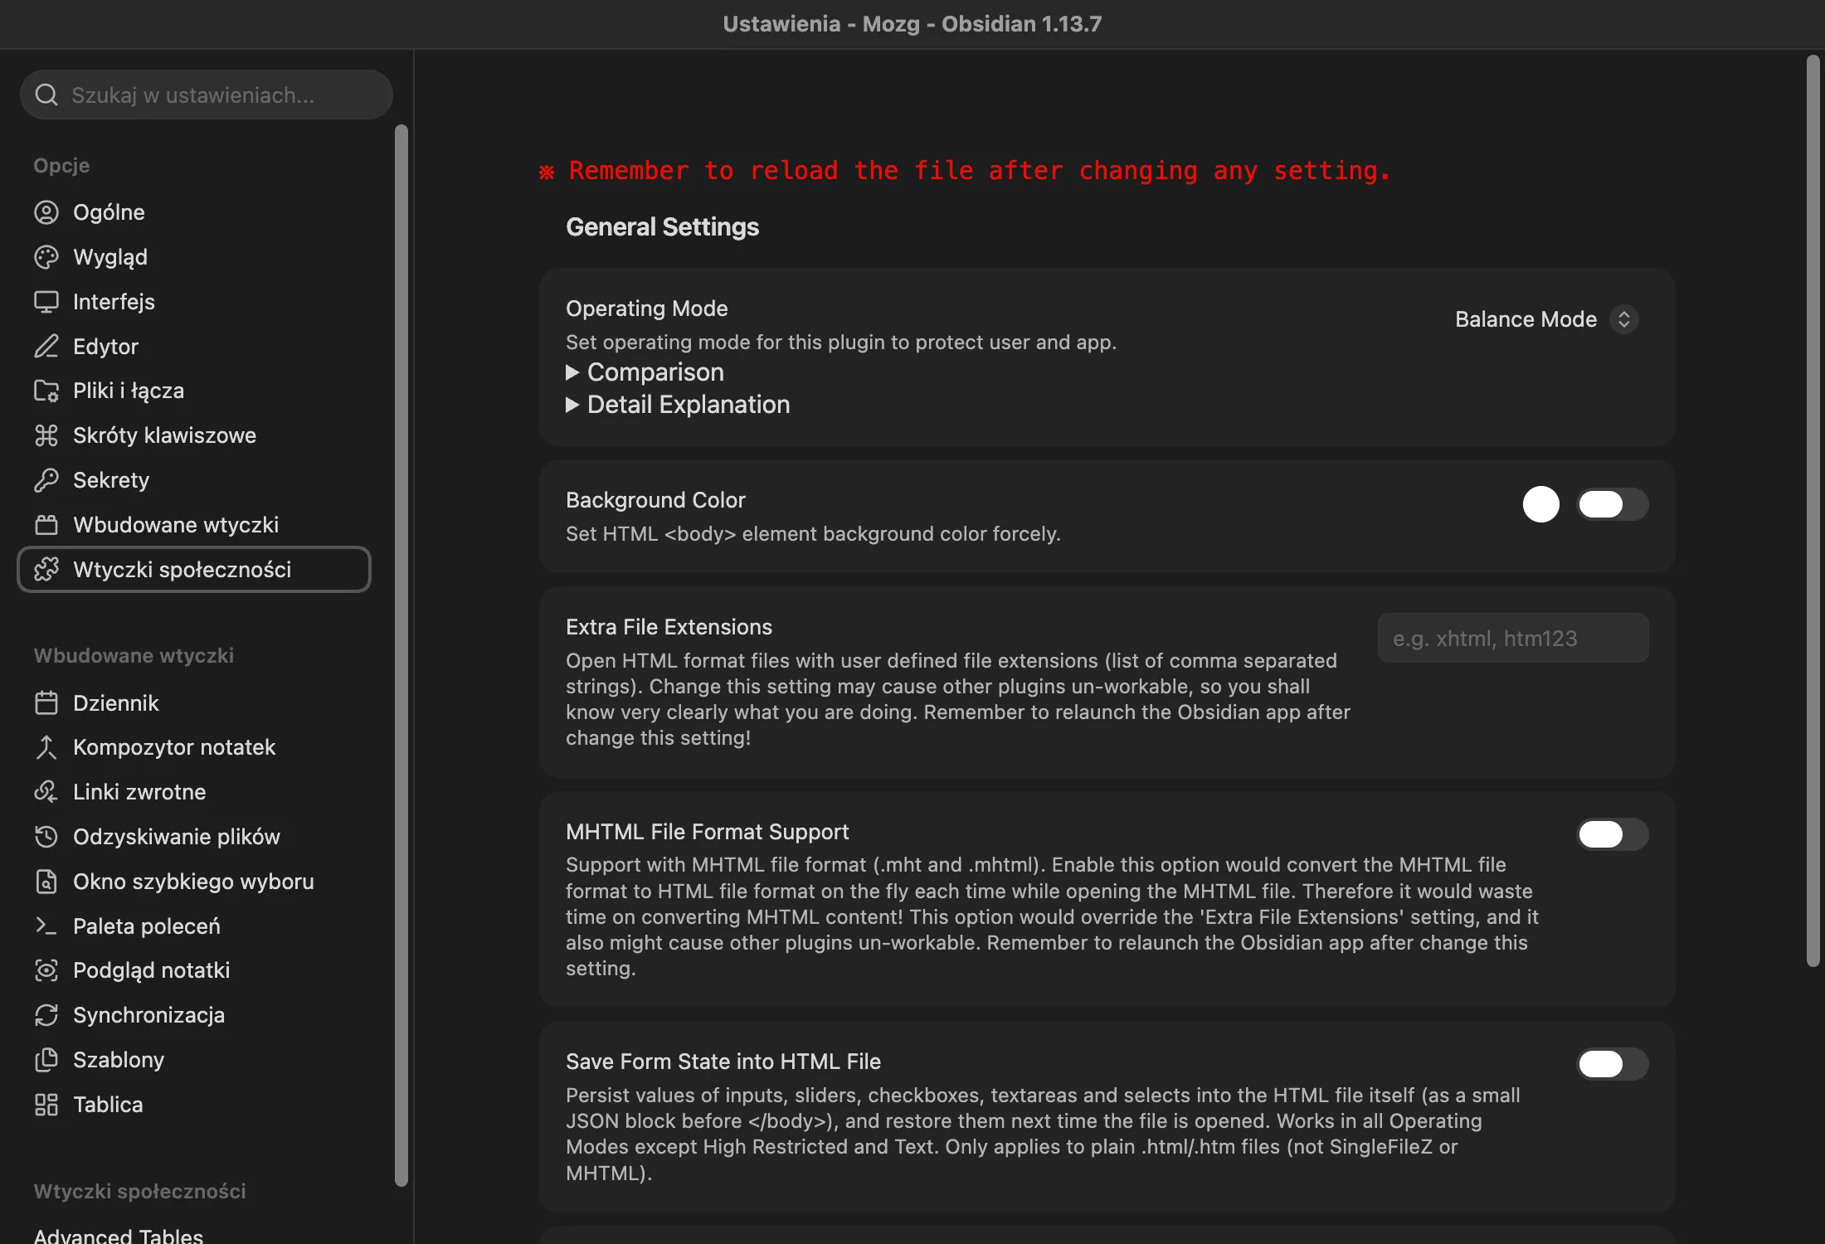Open Wbudowane wtyczki settings tab
The width and height of the screenshot is (1825, 1244).
tap(194, 525)
